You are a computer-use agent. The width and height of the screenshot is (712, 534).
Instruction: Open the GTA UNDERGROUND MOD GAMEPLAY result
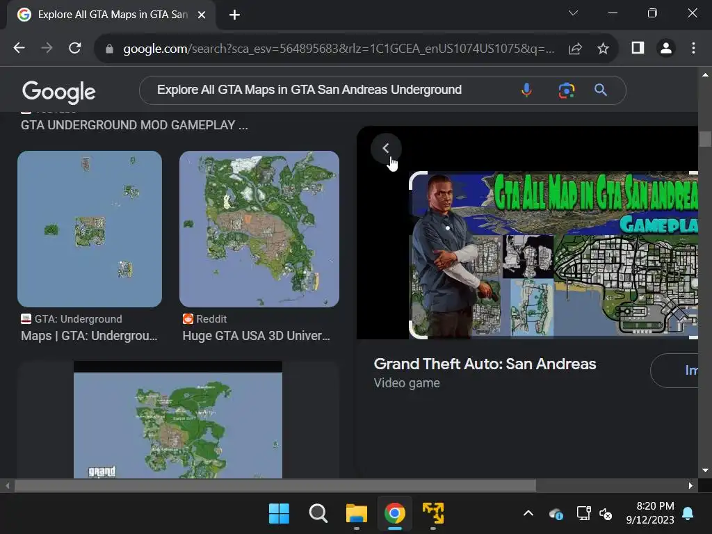click(x=134, y=125)
